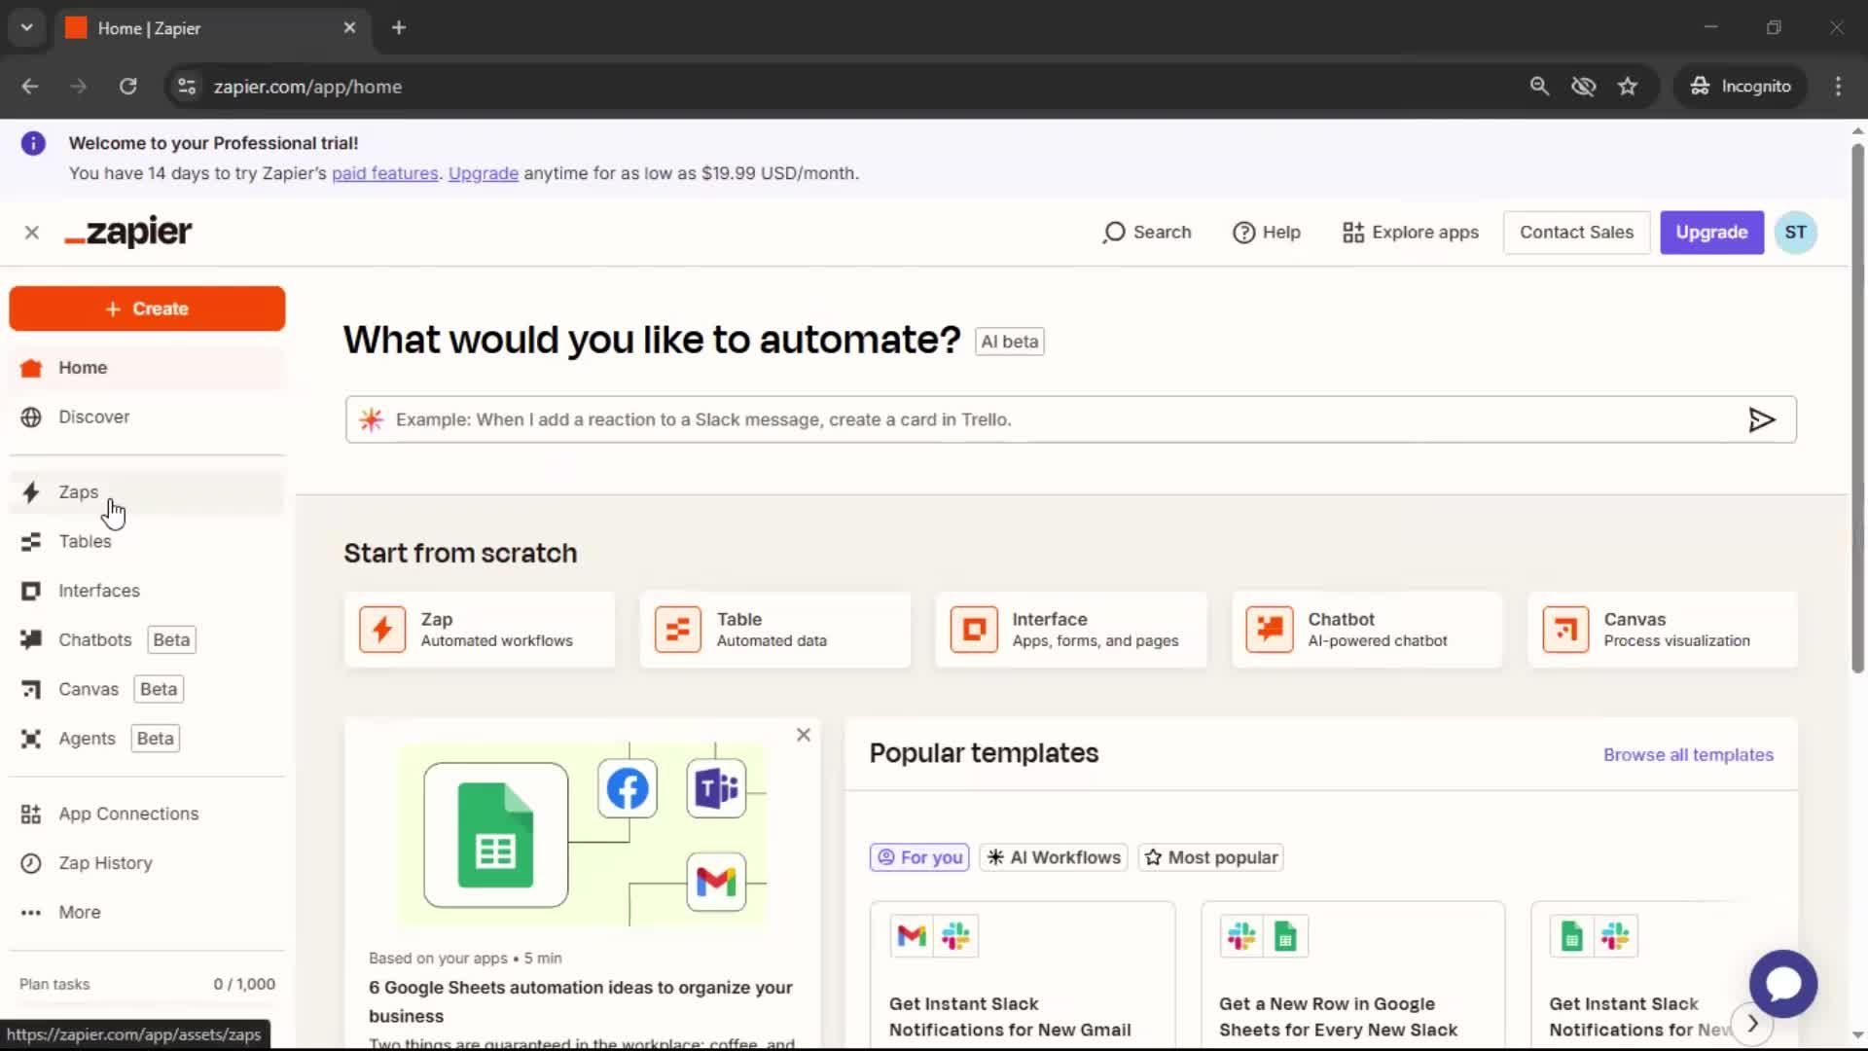Go back in browser history
Image resolution: width=1868 pixels, height=1051 pixels.
coord(30,87)
